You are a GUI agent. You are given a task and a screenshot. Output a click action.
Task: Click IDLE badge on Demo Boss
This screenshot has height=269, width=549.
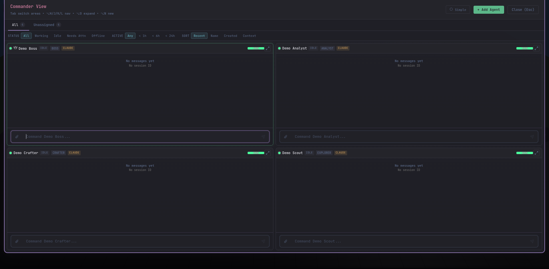(43, 48)
